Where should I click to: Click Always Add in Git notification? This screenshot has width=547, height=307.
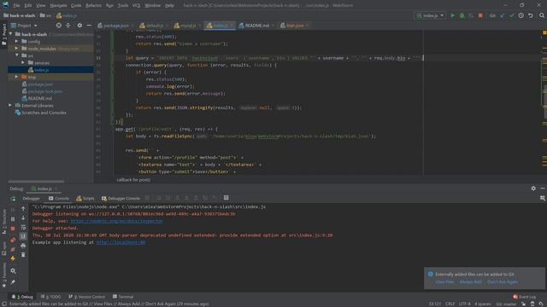[471, 282]
